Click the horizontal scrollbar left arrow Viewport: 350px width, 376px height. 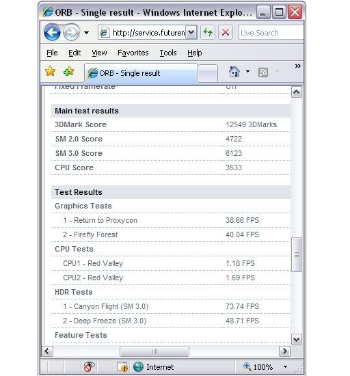pos(47,351)
